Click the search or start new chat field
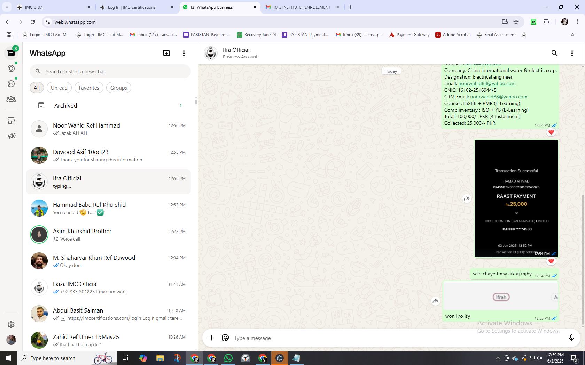 click(110, 72)
